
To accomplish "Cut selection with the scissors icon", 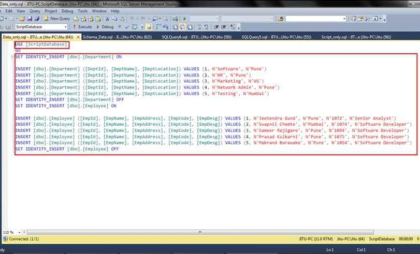I will (x=107, y=19).
